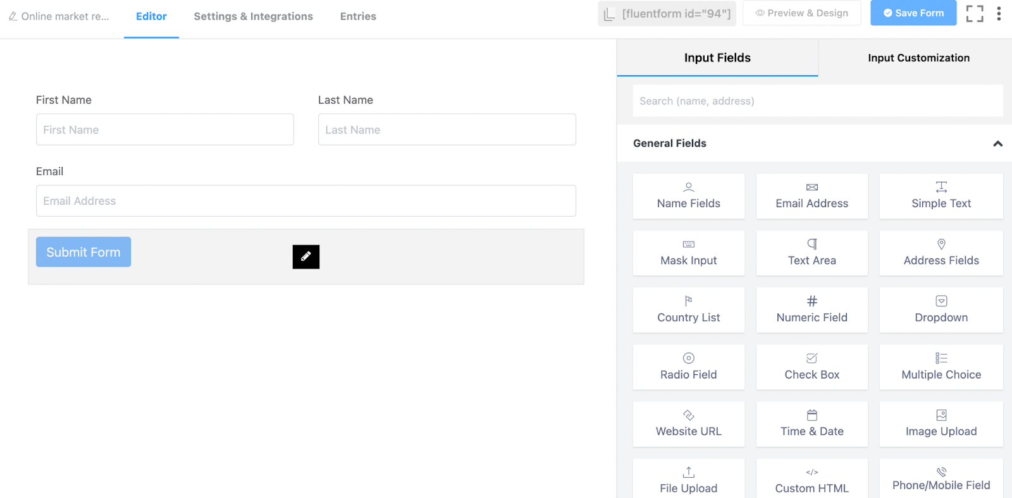Click the Save Form button
1012x498 pixels.
[x=913, y=13]
